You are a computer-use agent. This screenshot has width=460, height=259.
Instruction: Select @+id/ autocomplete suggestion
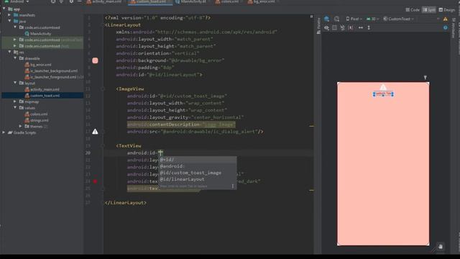click(198, 160)
